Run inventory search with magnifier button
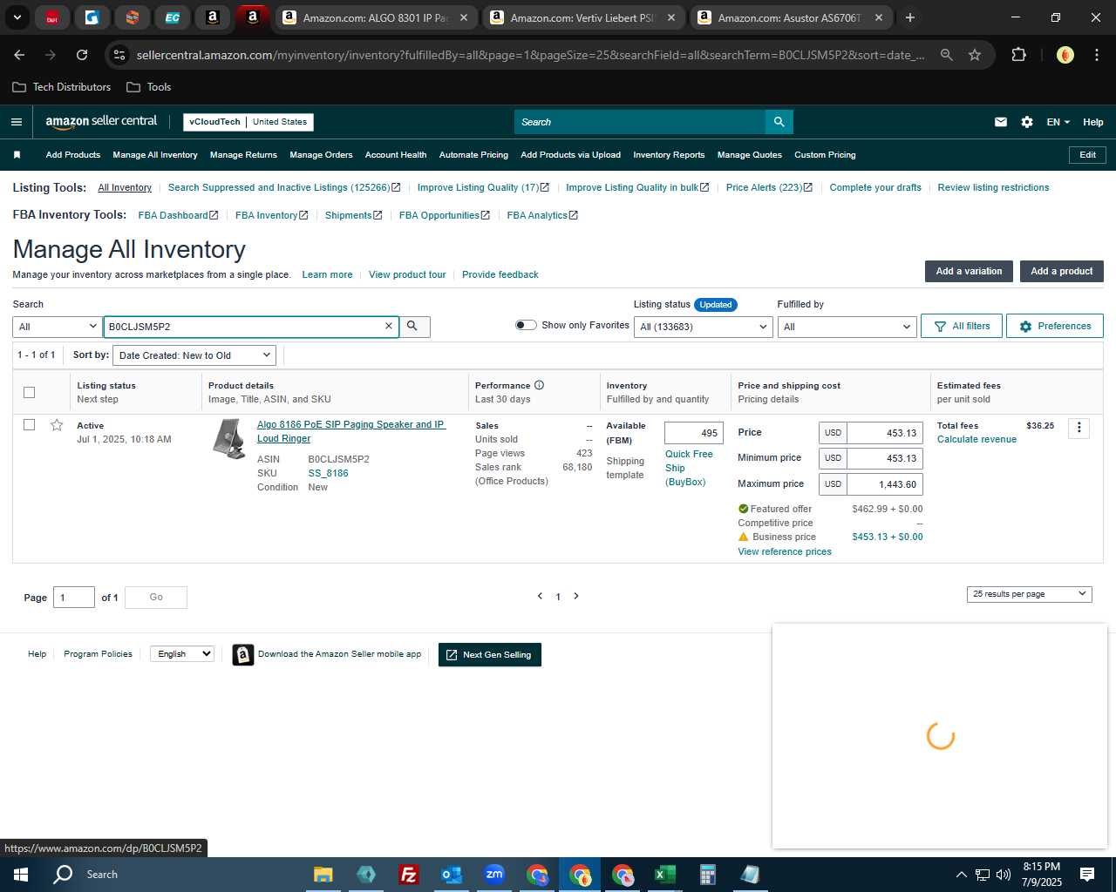The height and width of the screenshot is (892, 1116). (413, 327)
